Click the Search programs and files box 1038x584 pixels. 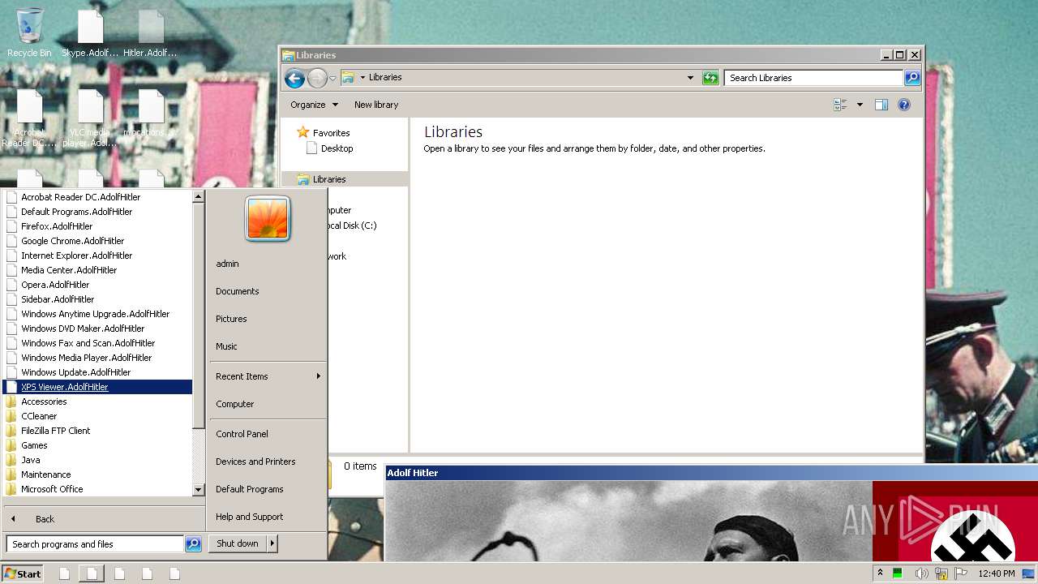tap(96, 544)
